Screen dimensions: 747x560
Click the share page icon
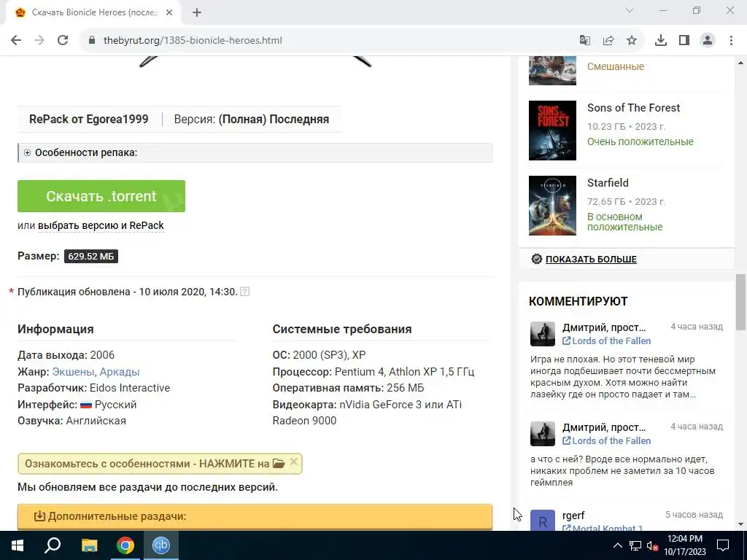click(x=608, y=41)
